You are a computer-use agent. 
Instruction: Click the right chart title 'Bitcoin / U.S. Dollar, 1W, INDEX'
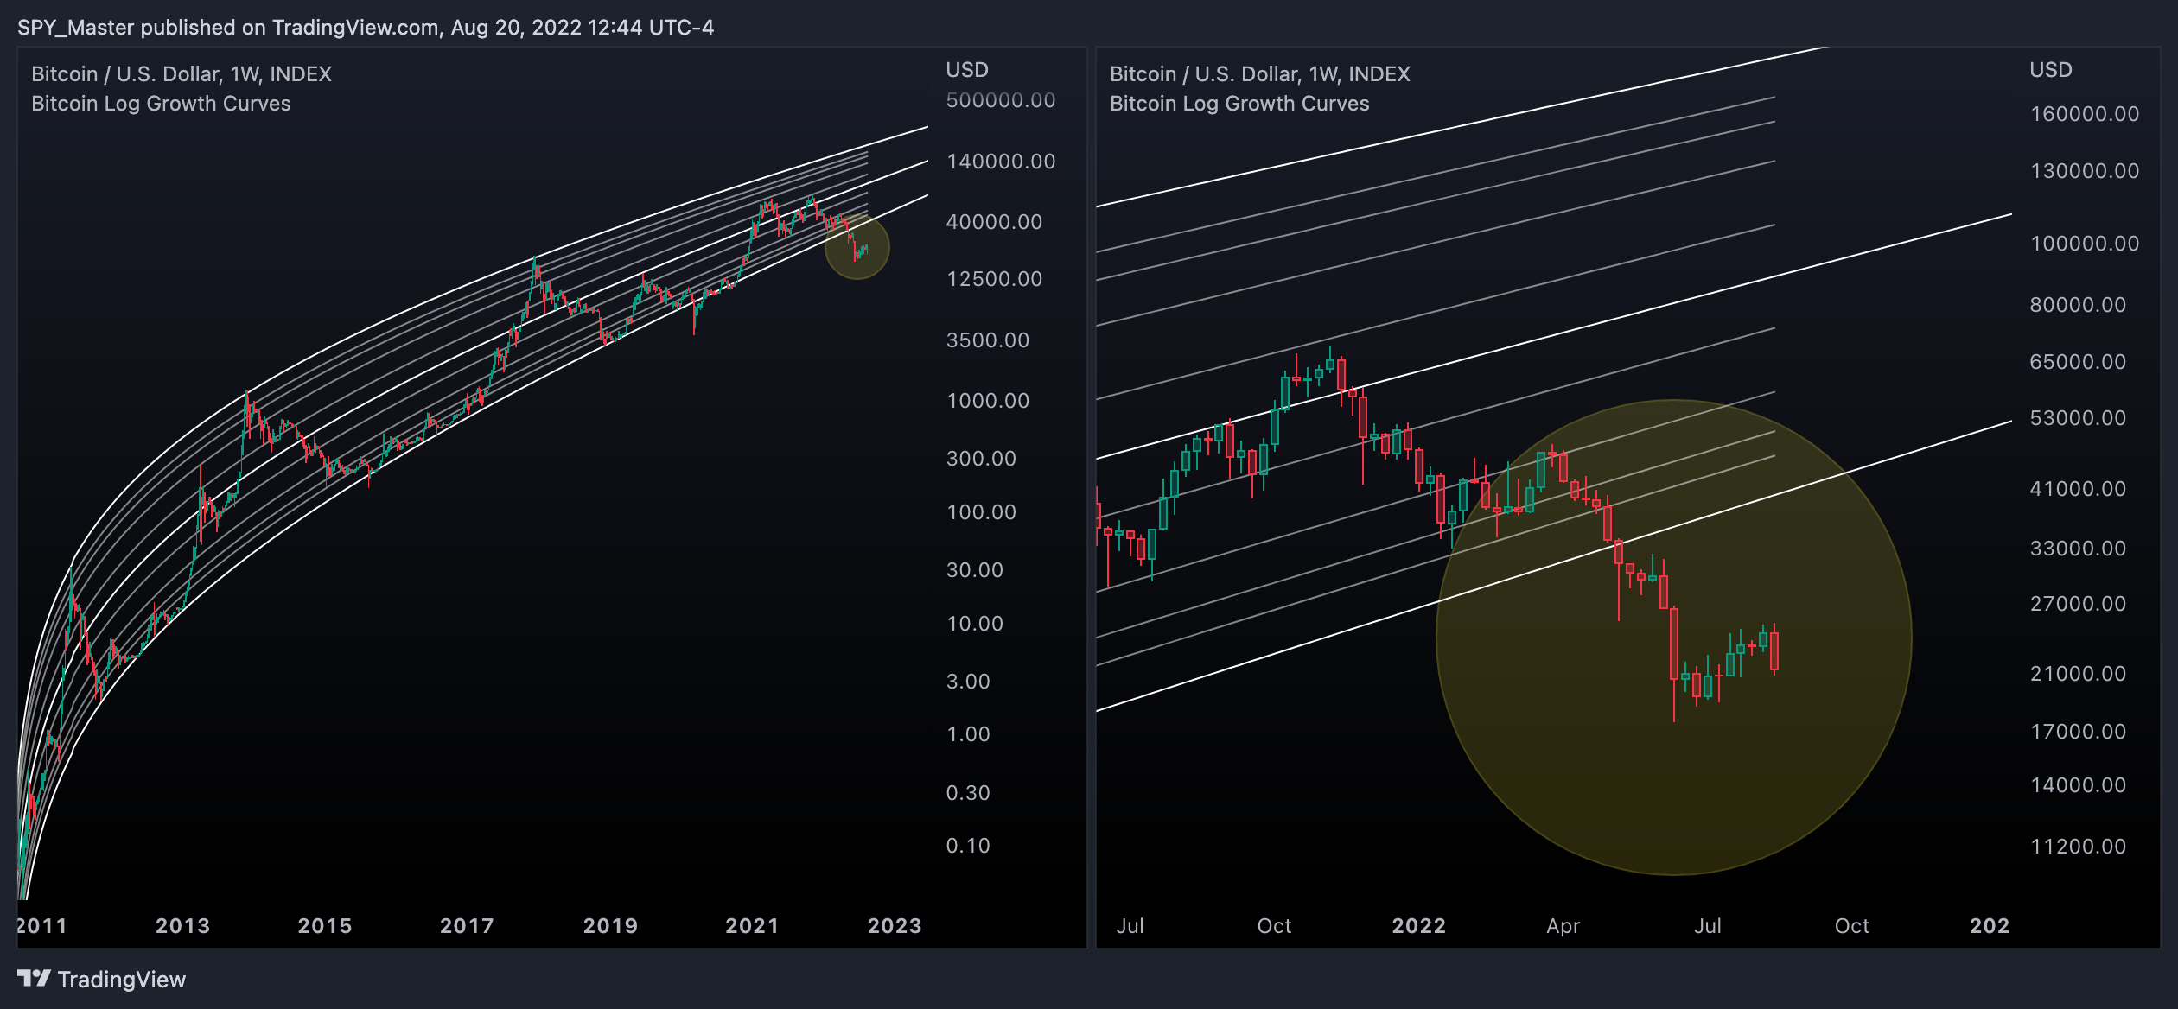pos(1260,74)
